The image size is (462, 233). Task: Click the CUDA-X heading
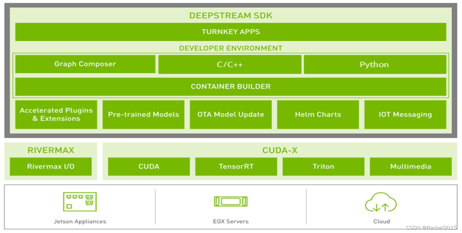pyautogui.click(x=280, y=150)
